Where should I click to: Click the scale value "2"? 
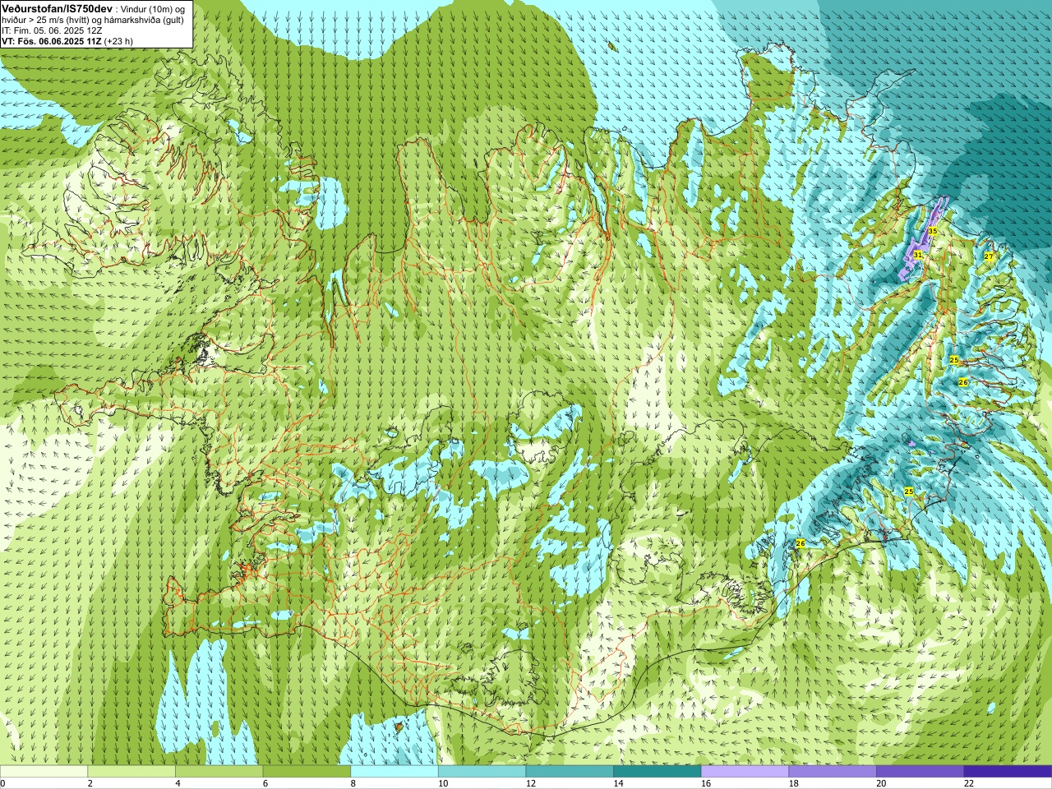90,784
